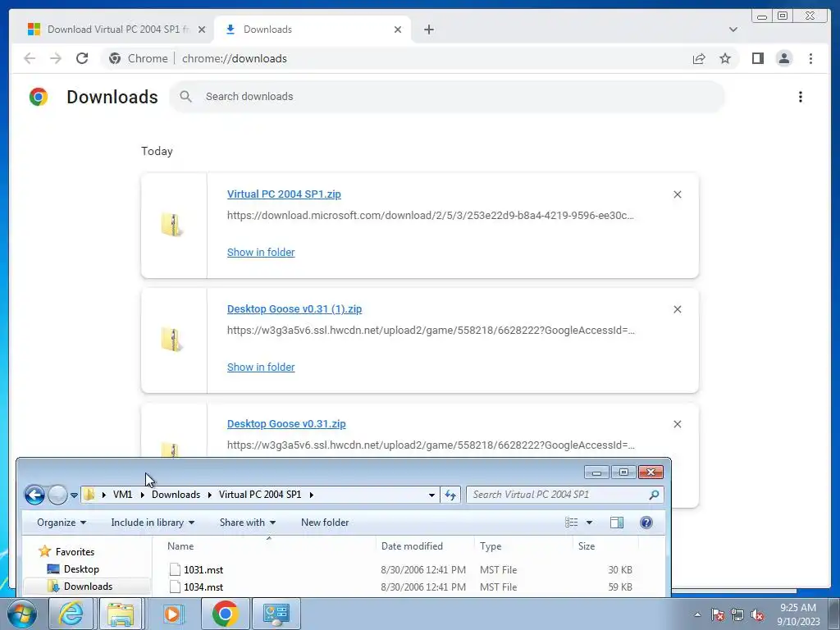The width and height of the screenshot is (840, 630).
Task: Expand arrow after Virtual PC 2004 SP1 breadcrumb
Action: (x=311, y=495)
